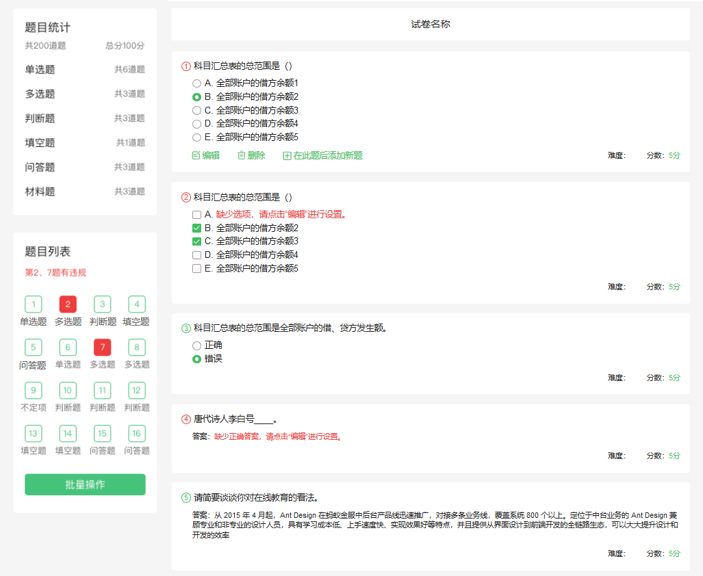Open question 9 in question list
This screenshot has height=576, width=703.
(33, 391)
